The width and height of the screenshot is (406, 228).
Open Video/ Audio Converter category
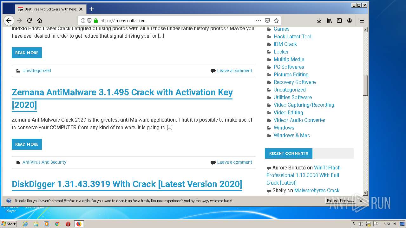point(299,120)
